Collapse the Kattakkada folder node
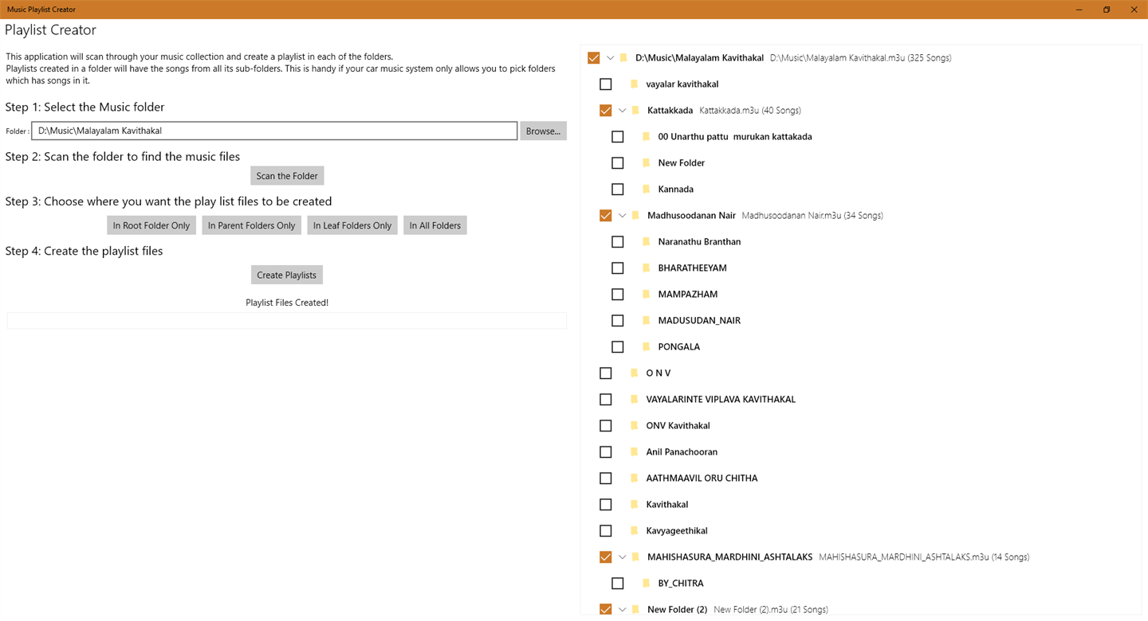The height and width of the screenshot is (621, 1148). click(x=623, y=110)
